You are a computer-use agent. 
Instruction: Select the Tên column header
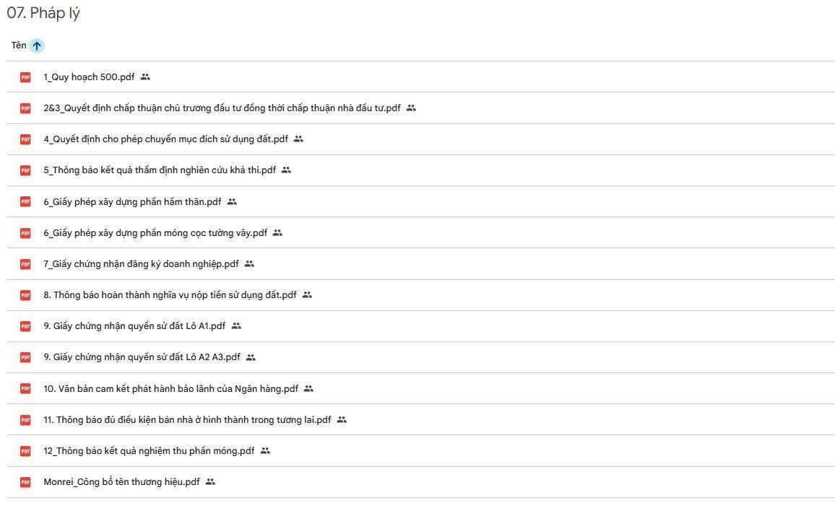point(20,45)
